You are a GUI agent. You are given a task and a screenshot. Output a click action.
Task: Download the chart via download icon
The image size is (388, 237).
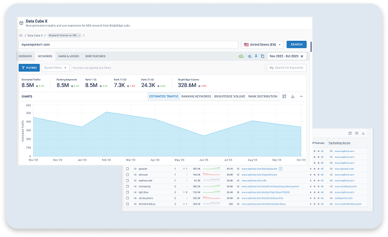coord(293,96)
